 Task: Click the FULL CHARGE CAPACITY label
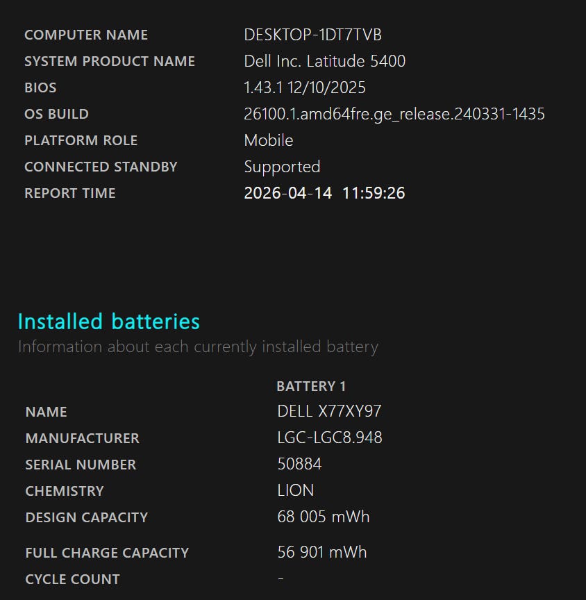click(x=107, y=553)
